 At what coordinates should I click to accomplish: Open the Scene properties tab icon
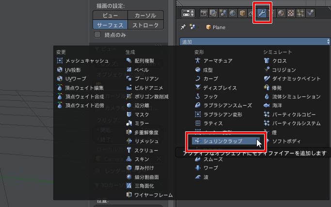(x=223, y=13)
